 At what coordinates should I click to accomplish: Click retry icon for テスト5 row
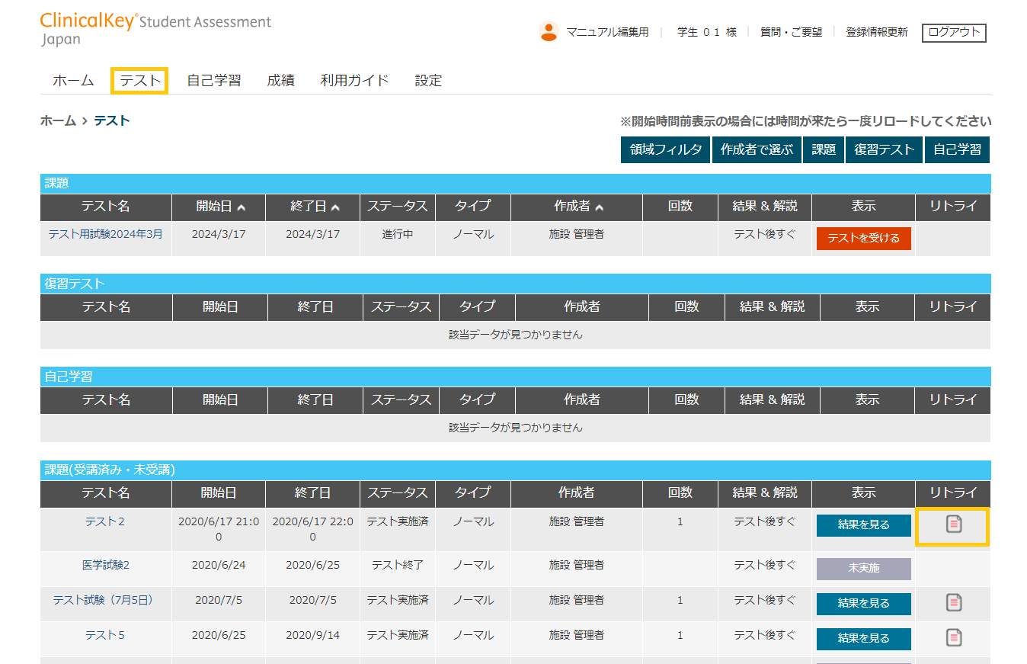953,637
